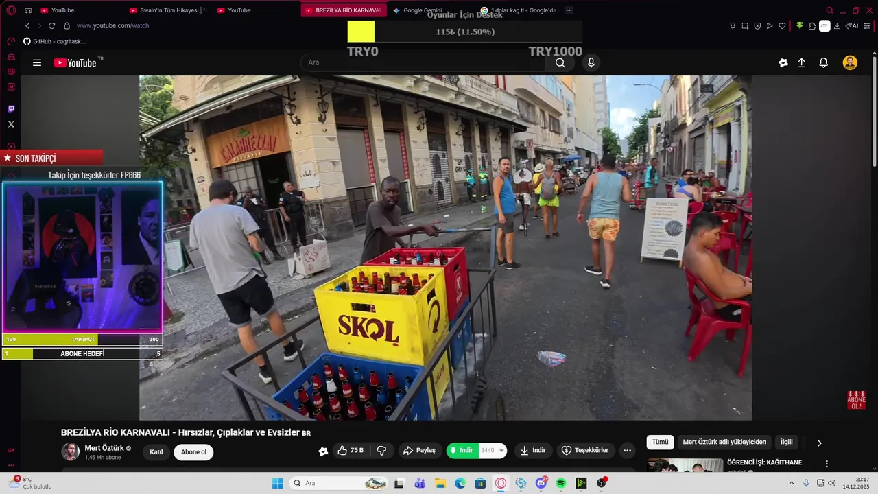This screenshot has height=494, width=878.
Task: Add page to bookmarks with heart icon
Action: (x=782, y=26)
